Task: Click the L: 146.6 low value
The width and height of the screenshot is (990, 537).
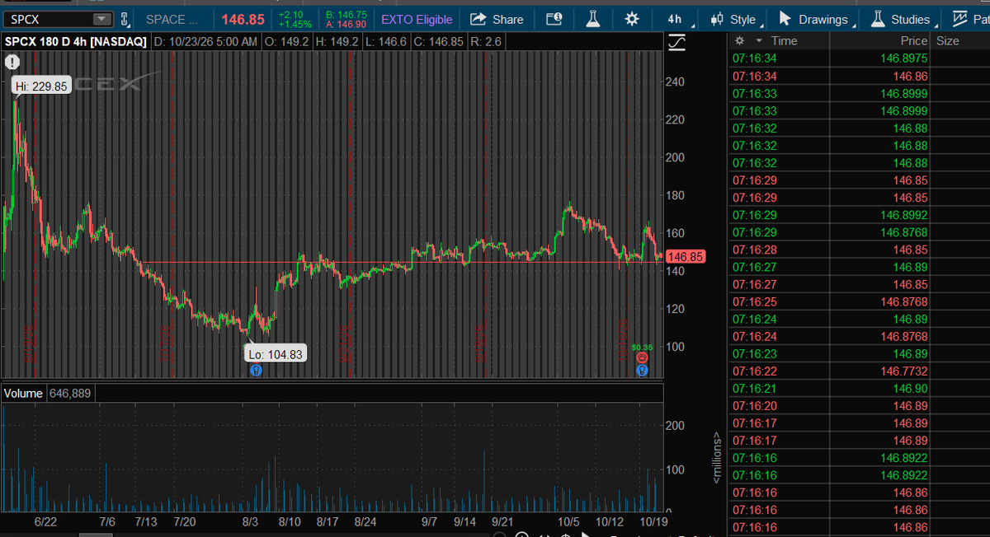Action: (x=388, y=41)
